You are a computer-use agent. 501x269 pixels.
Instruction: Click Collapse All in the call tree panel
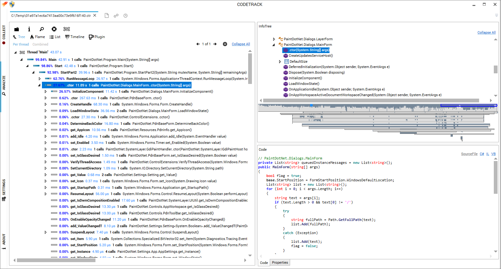tap(241, 44)
